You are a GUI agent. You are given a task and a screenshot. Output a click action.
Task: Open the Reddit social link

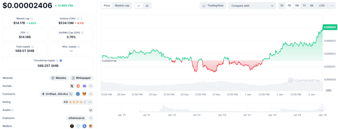78,86
